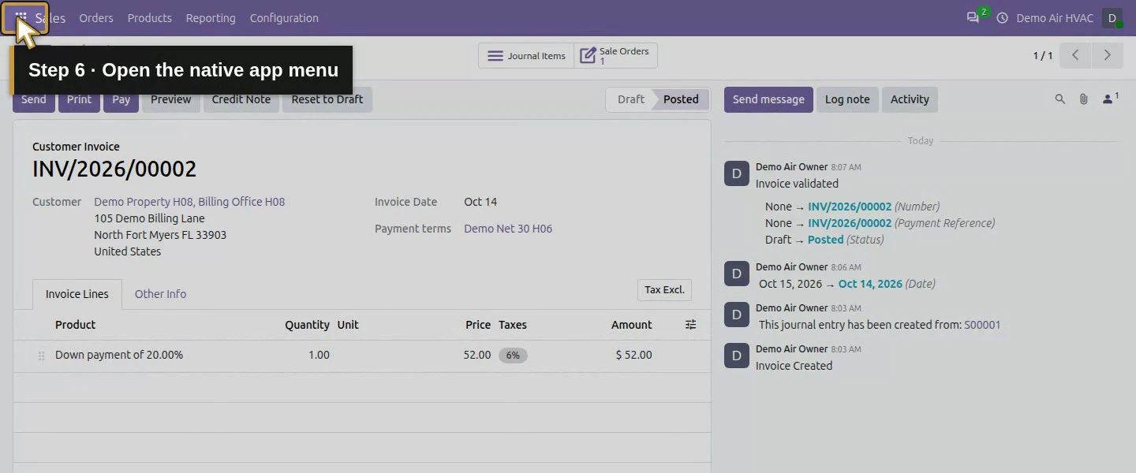The image size is (1136, 473).
Task: Show followers icon
Action: [1110, 99]
